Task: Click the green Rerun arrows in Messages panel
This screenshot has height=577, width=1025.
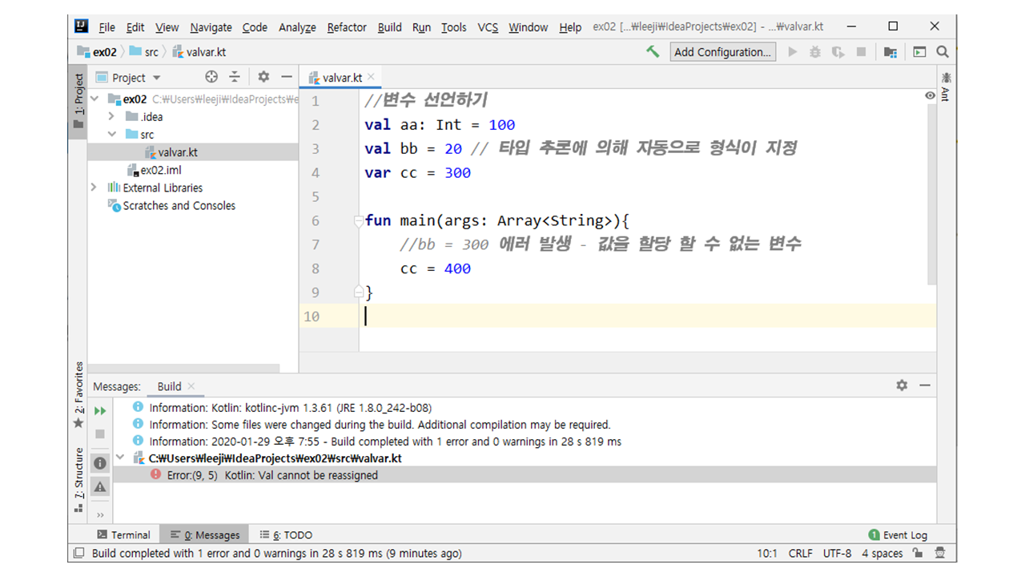Action: [100, 411]
